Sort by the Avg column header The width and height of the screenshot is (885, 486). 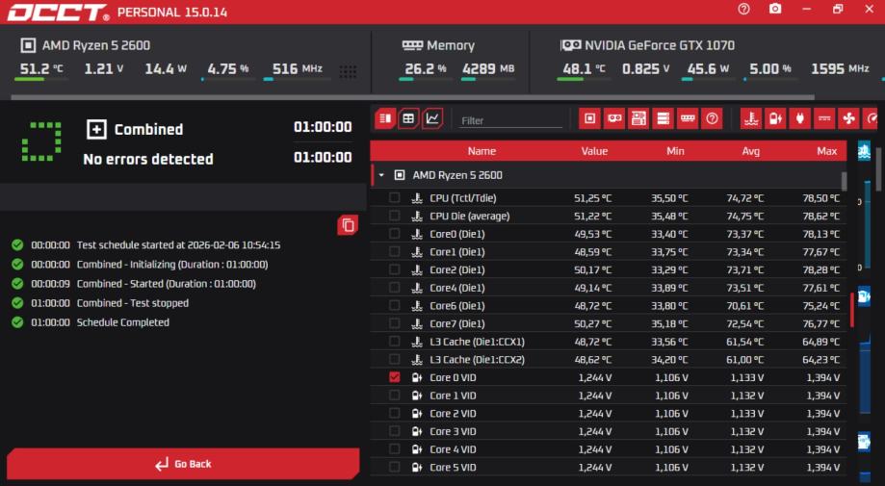[751, 151]
